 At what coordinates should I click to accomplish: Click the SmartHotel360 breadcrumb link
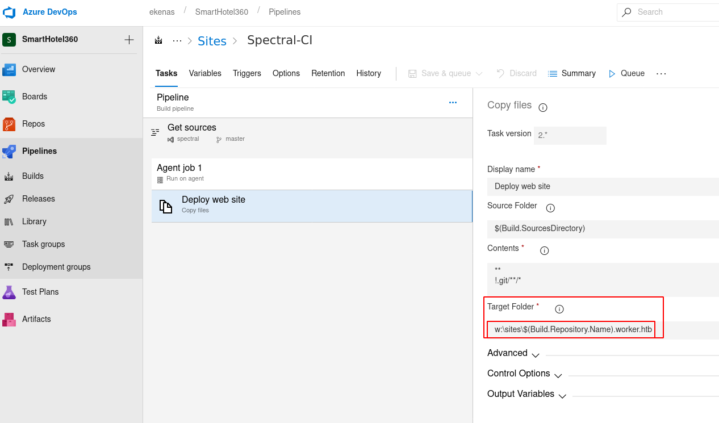pyautogui.click(x=221, y=12)
